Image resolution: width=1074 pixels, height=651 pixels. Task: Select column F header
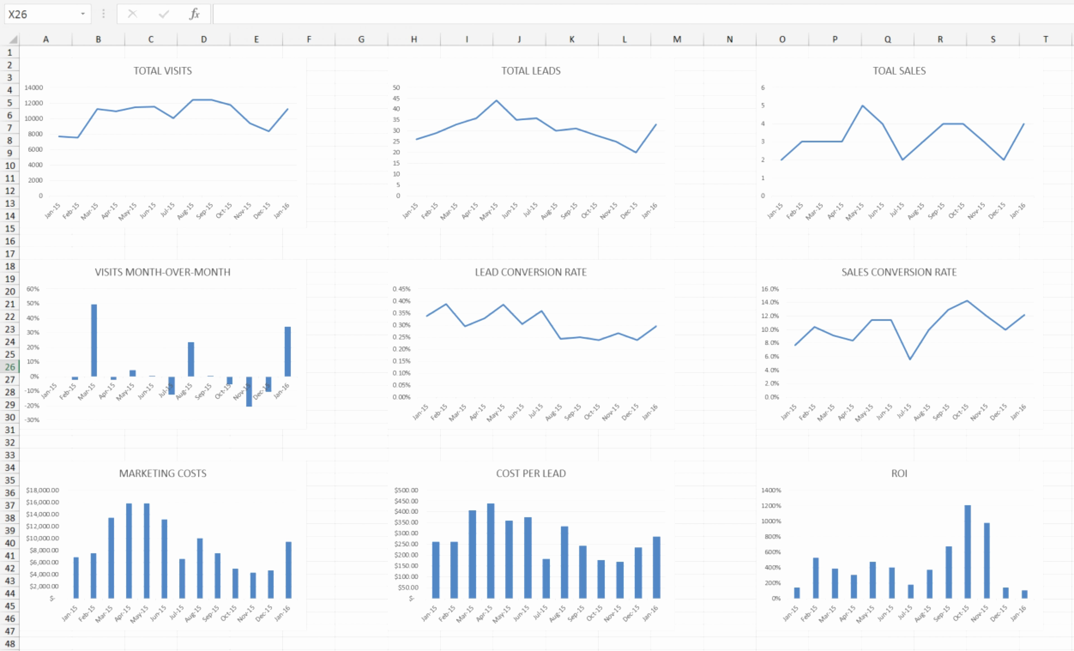click(309, 39)
